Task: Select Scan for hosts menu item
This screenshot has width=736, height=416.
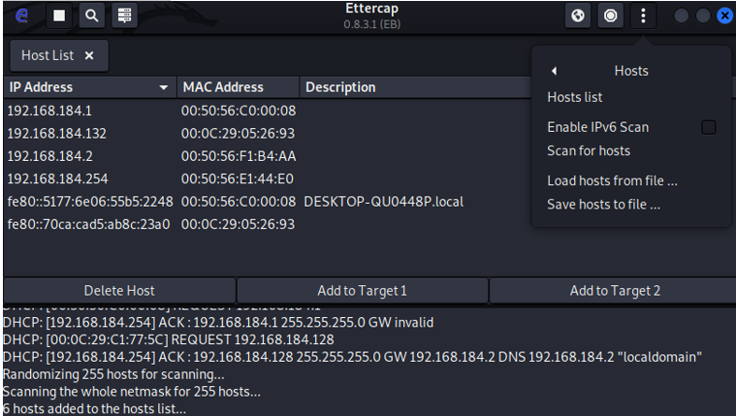Action: point(589,150)
